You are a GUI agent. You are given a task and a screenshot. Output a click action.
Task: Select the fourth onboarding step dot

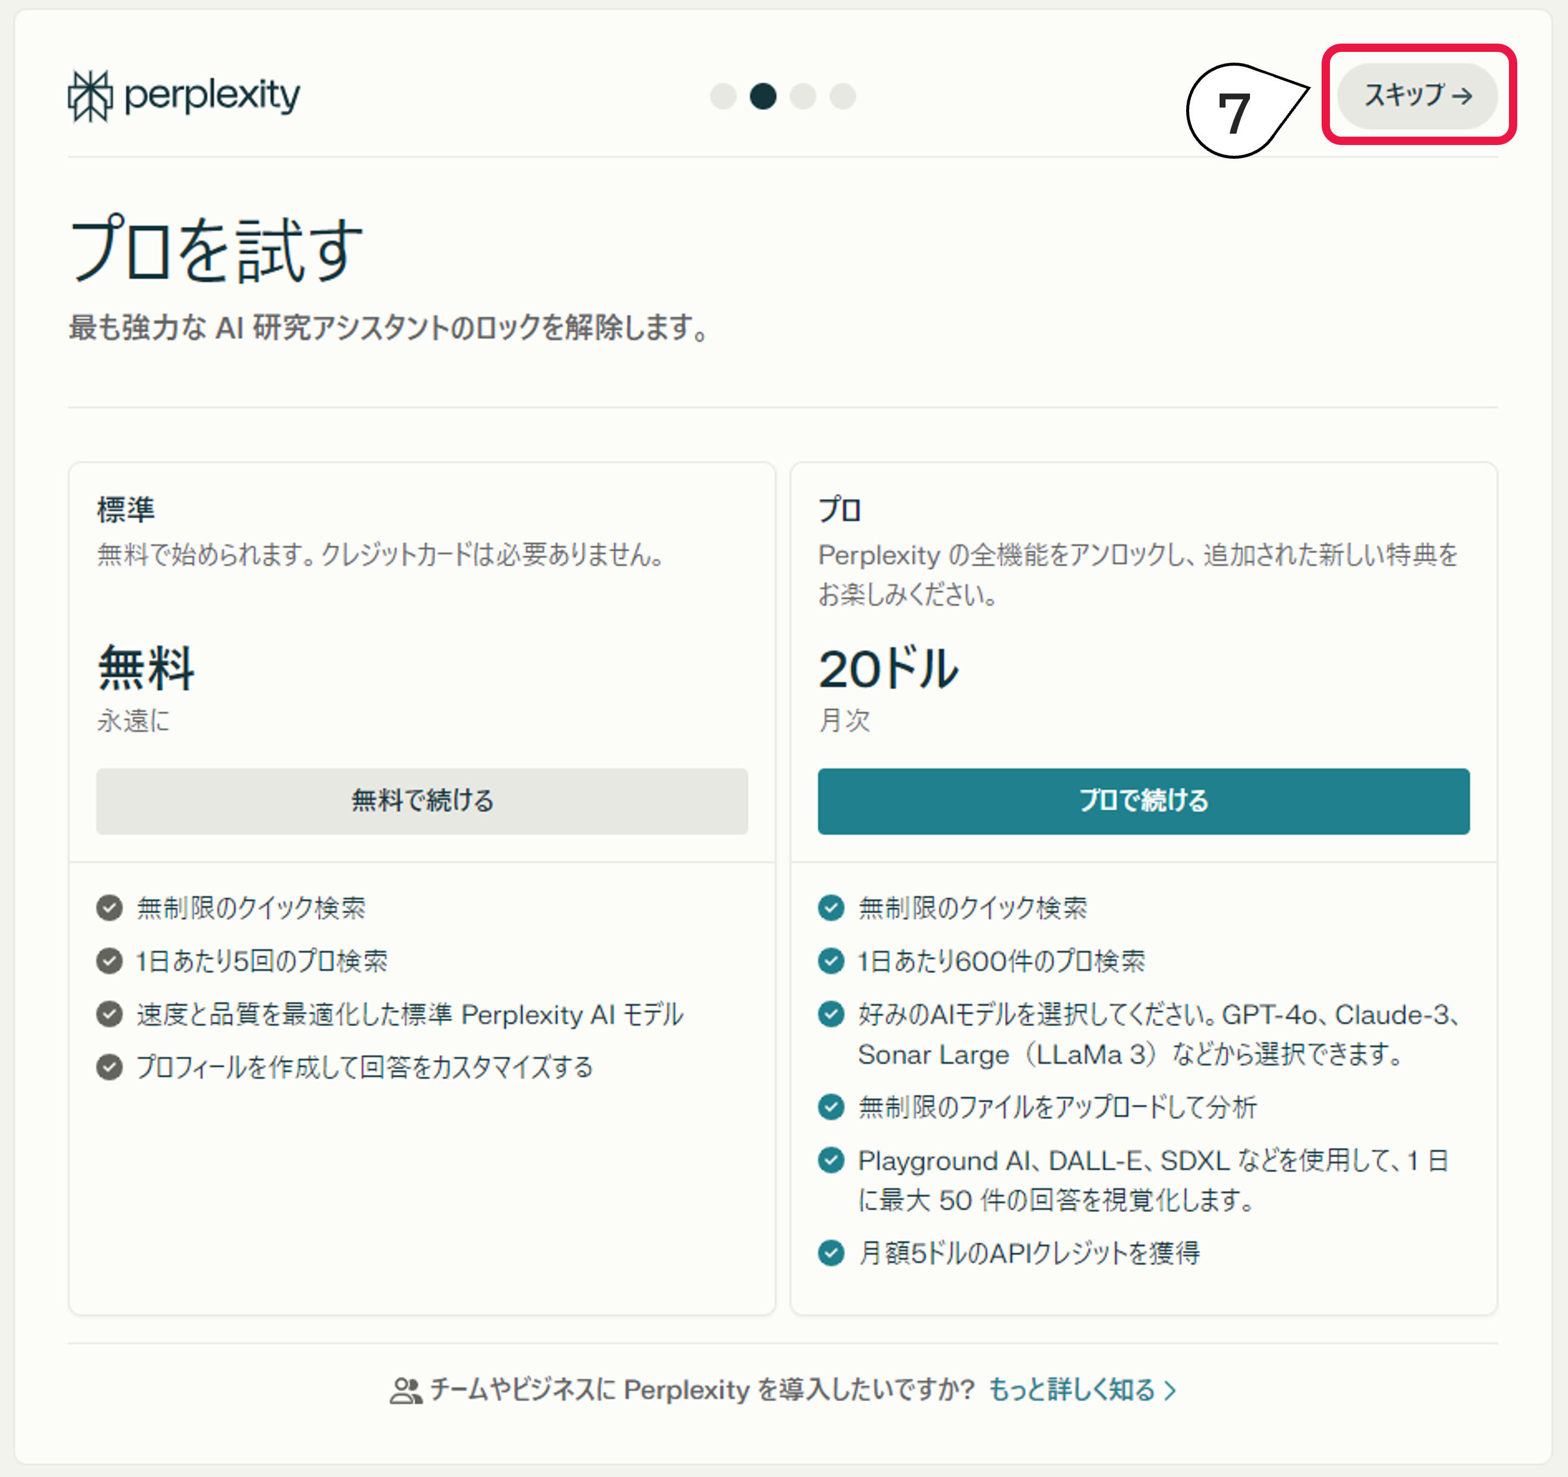(842, 96)
